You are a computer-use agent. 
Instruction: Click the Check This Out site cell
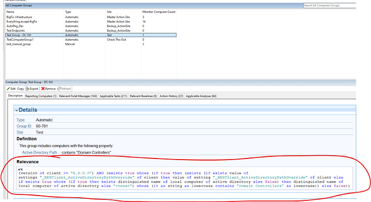(x=117, y=40)
